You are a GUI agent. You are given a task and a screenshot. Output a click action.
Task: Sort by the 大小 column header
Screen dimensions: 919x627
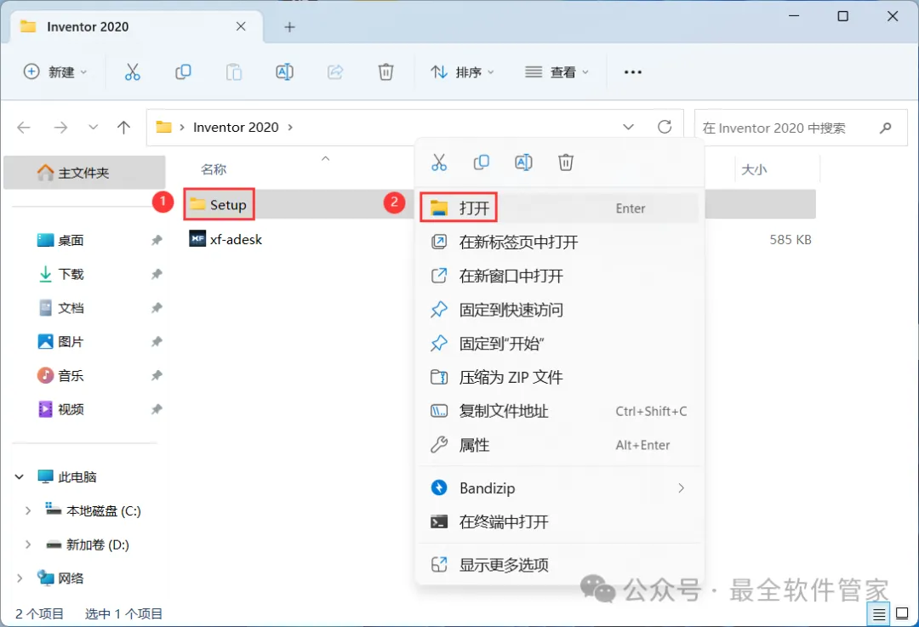754,170
